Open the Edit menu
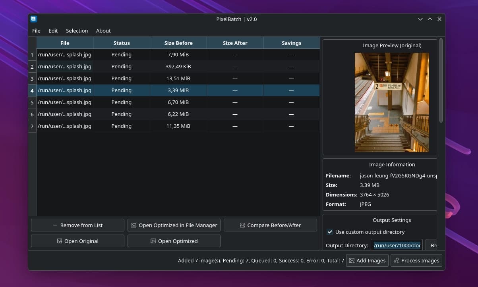 53,31
